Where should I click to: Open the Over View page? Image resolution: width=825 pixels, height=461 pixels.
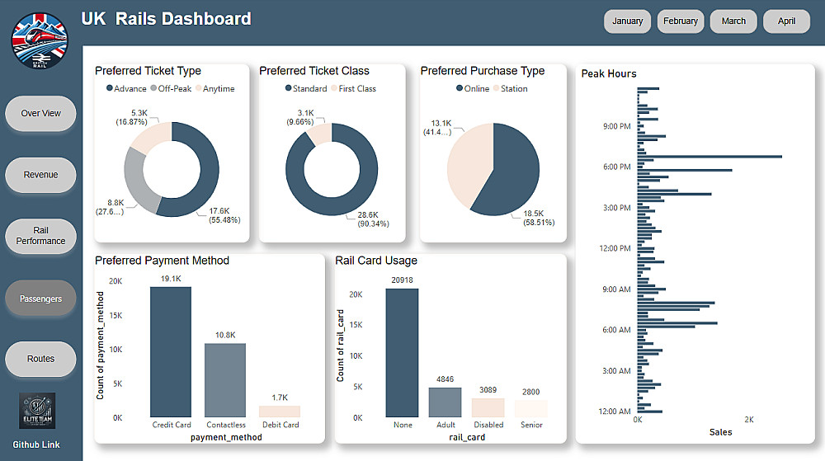tap(40, 114)
